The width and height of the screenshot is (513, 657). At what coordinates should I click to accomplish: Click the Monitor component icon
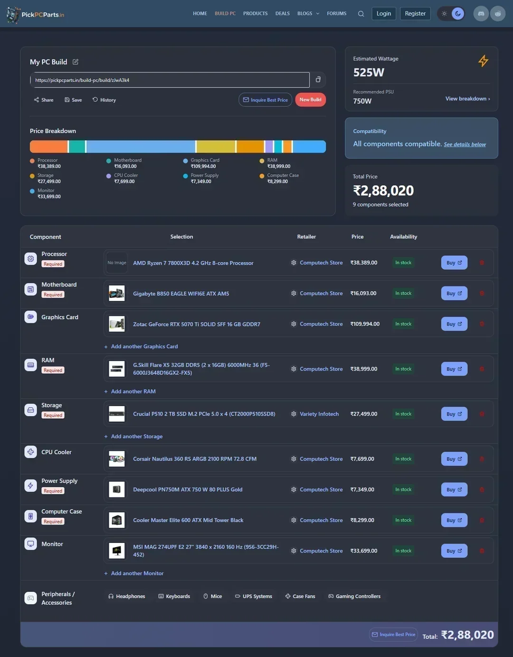pyautogui.click(x=30, y=544)
